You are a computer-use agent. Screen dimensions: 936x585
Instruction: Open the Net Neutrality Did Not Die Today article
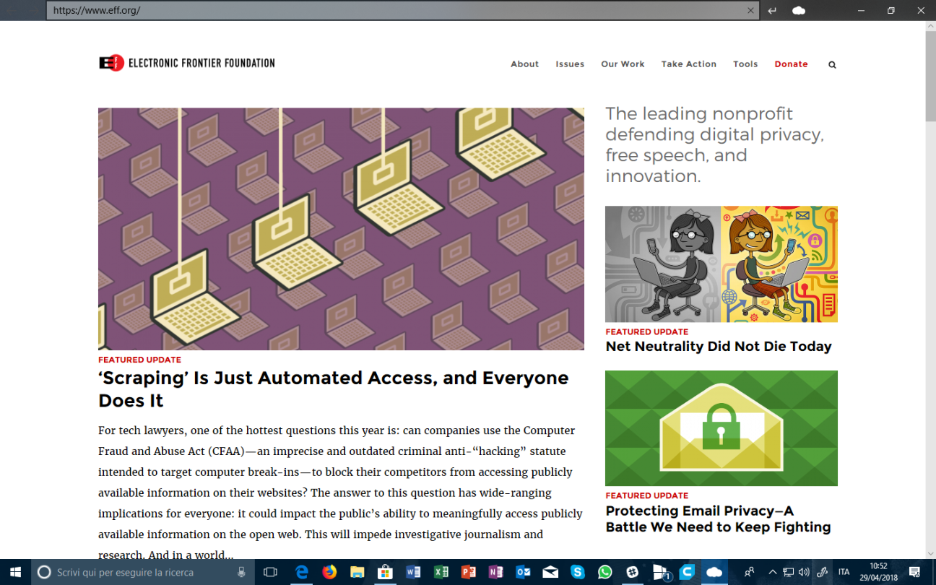[x=719, y=347]
